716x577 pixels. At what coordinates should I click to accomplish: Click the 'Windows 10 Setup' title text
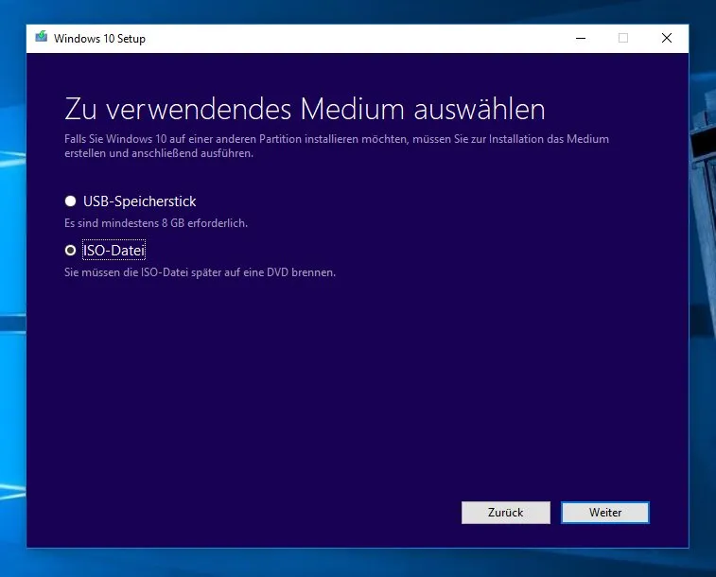[99, 39]
